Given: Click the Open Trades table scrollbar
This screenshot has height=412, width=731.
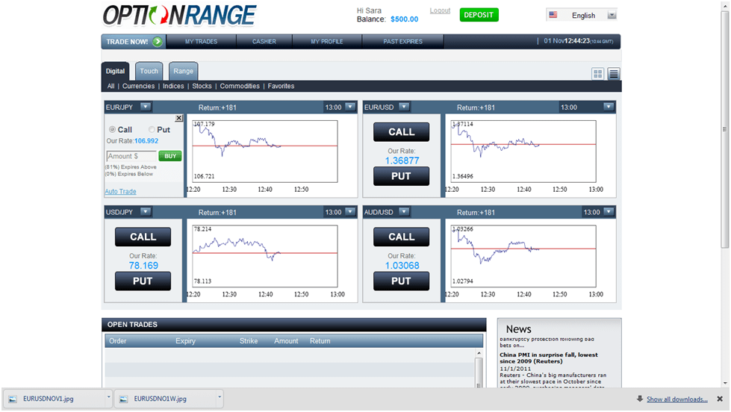Looking at the screenshot, I should point(479,368).
